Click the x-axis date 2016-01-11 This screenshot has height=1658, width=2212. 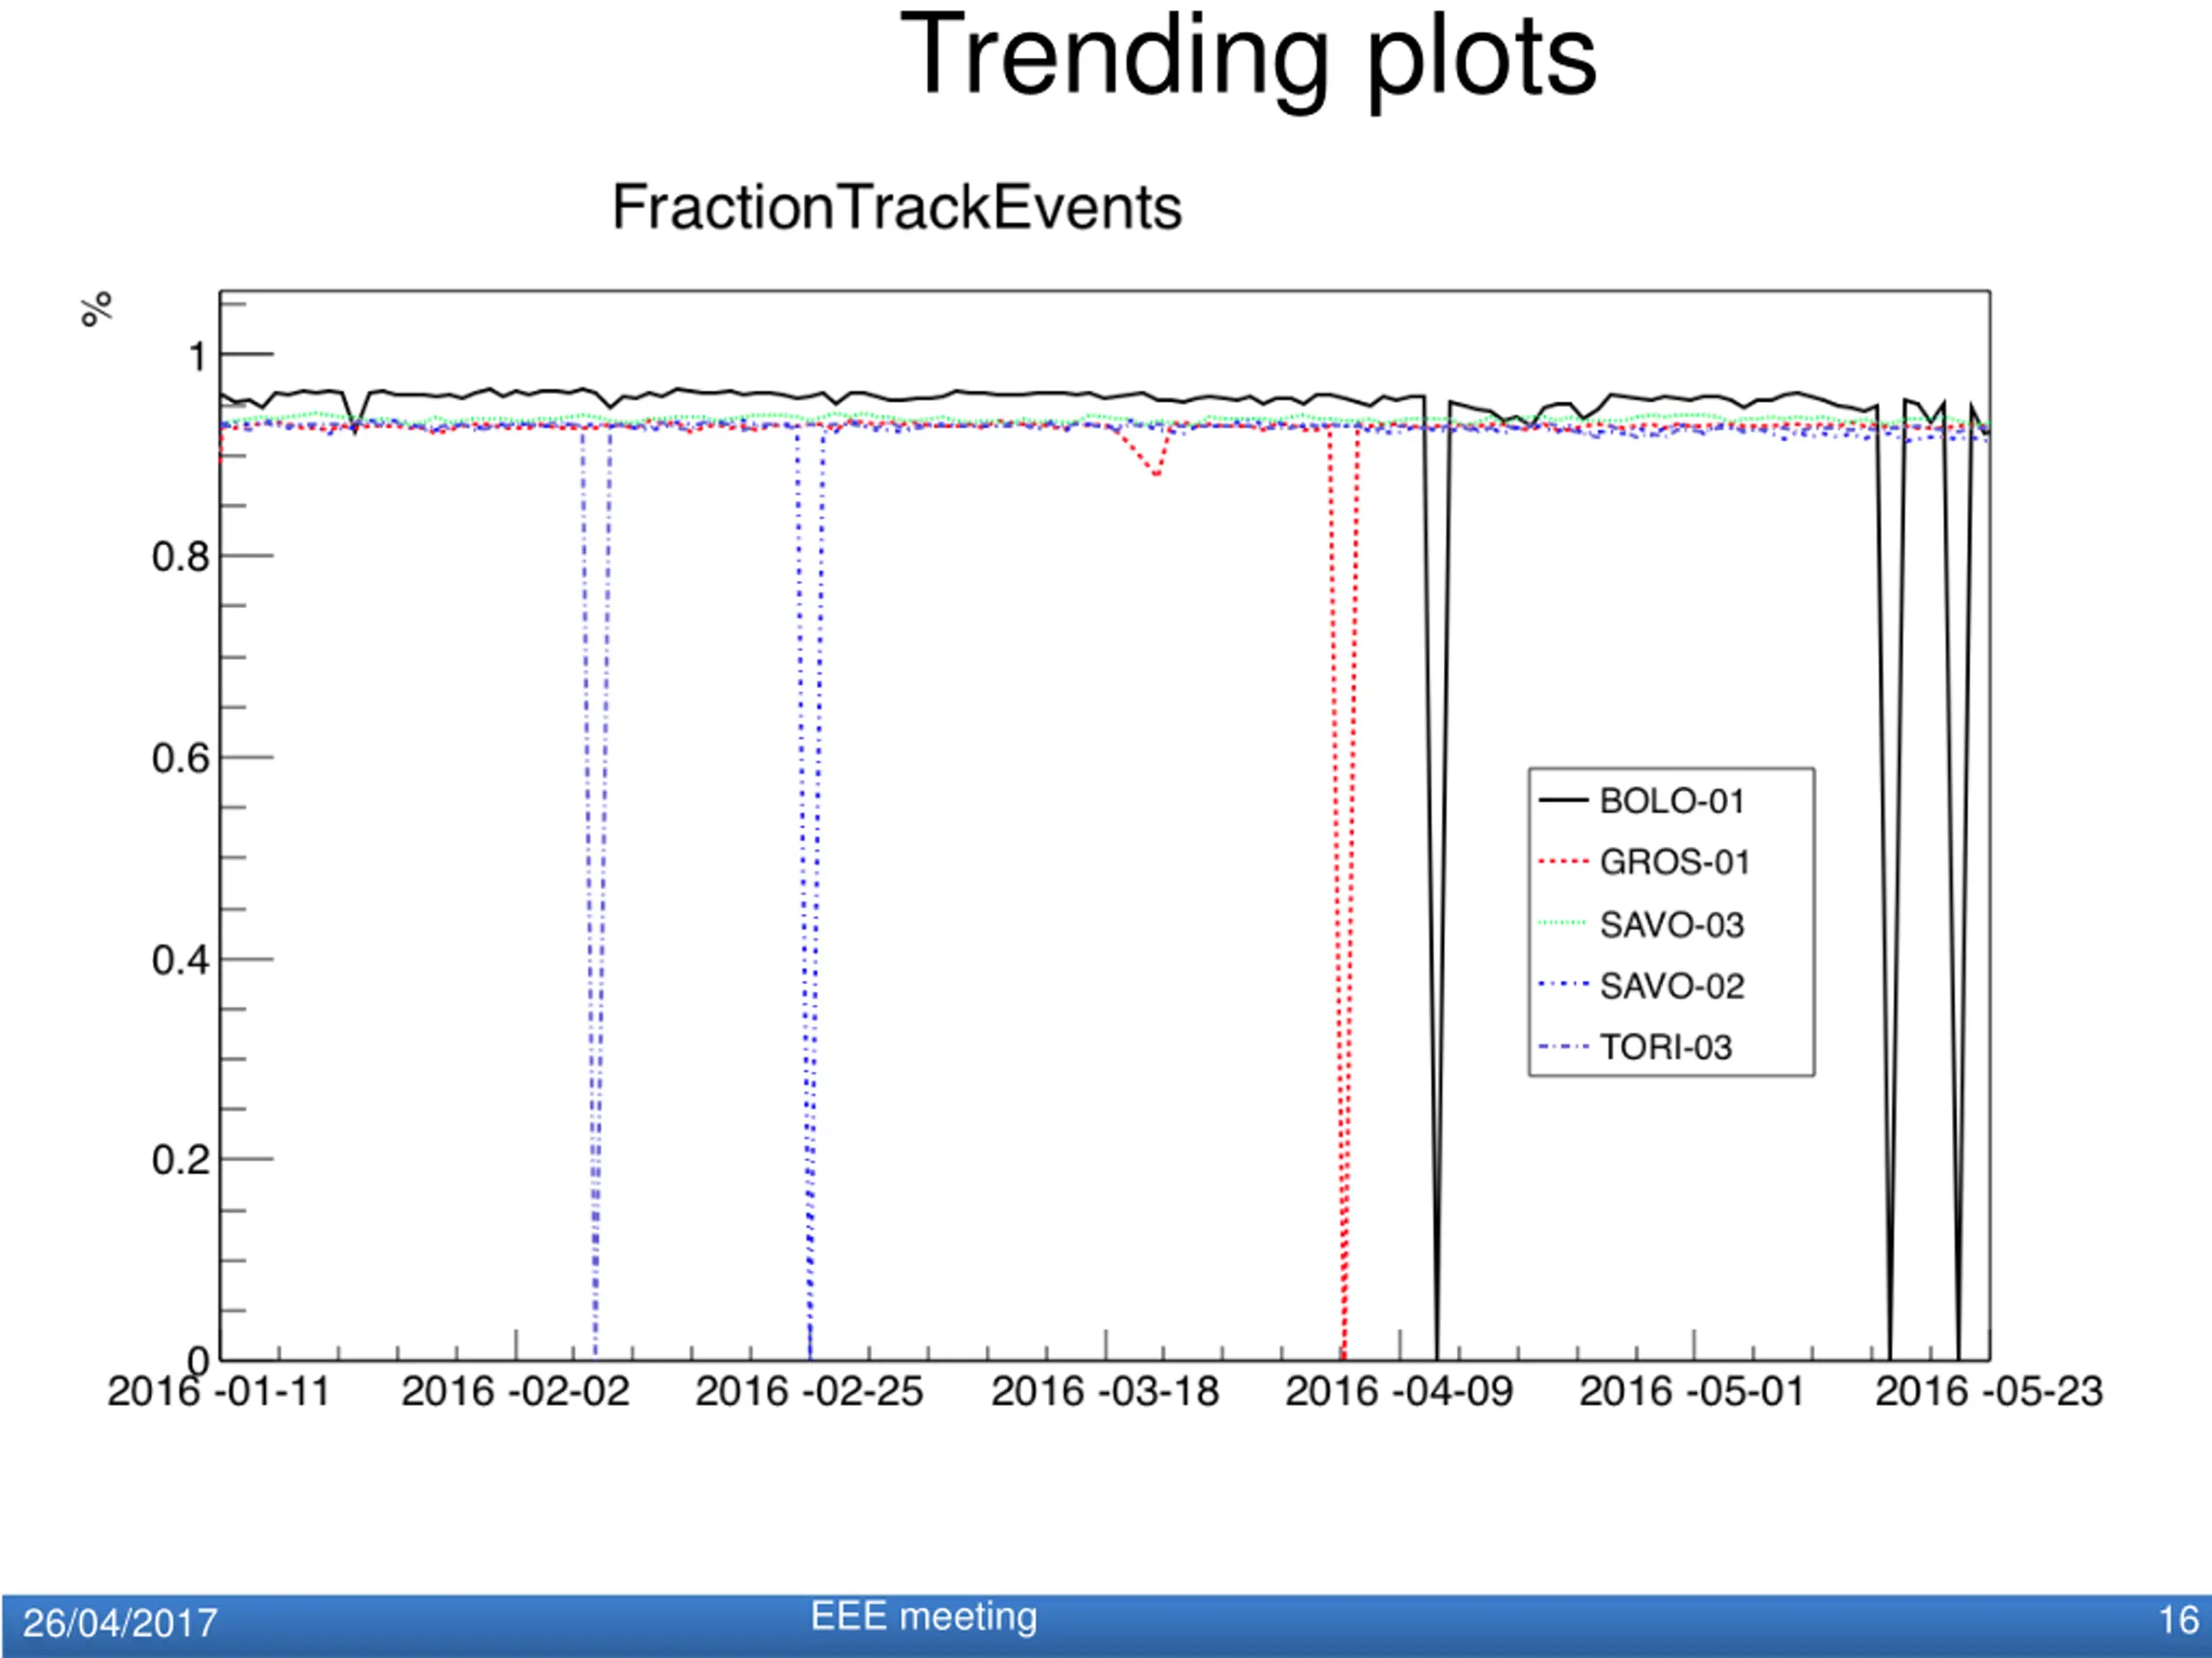(219, 1392)
